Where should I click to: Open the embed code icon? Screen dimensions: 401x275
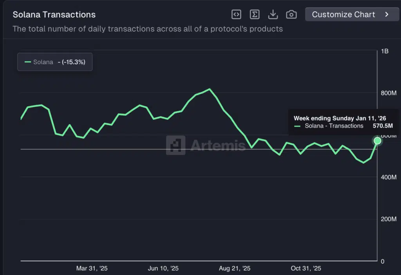tap(236, 14)
